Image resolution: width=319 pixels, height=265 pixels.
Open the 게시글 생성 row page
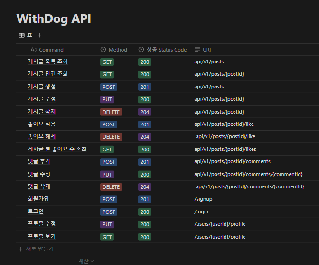tap(41, 87)
